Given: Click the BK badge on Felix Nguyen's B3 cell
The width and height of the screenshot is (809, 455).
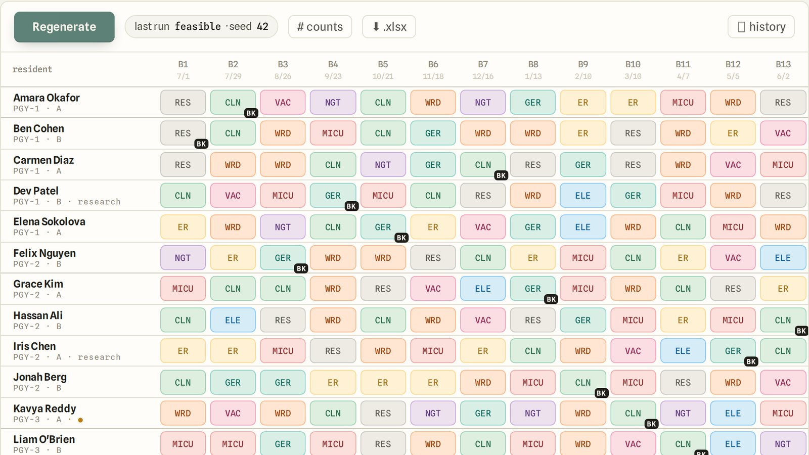Looking at the screenshot, I should tap(301, 268).
